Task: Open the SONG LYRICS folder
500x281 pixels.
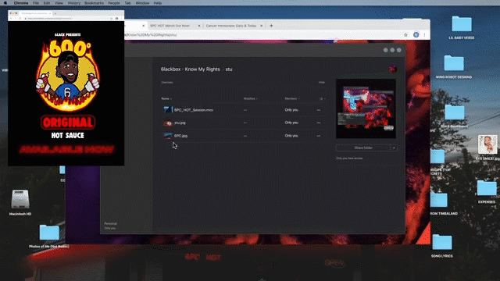Action: click(442, 242)
